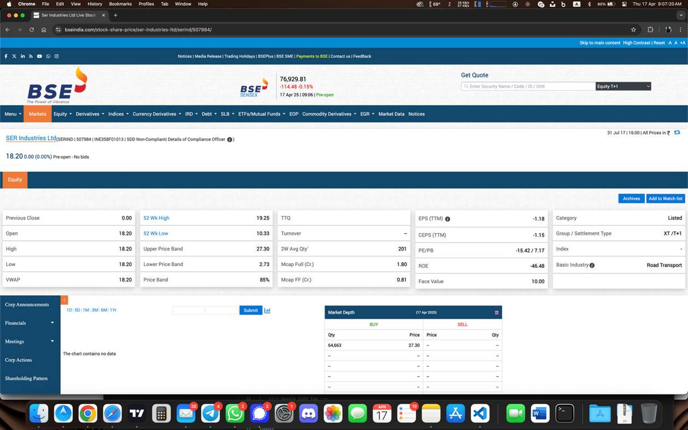Open BSE YouTube channel icon
This screenshot has height=430, width=688.
pos(40,56)
